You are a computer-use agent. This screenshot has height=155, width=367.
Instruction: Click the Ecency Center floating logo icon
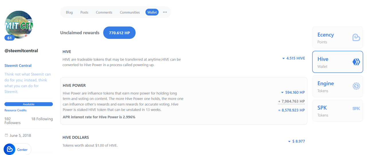(9, 149)
